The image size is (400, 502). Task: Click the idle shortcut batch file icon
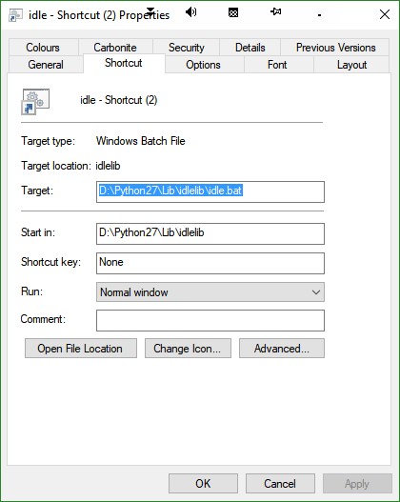pos(35,102)
